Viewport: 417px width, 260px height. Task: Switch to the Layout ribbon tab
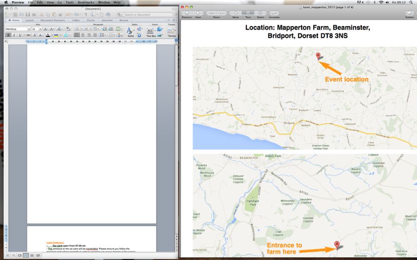[30, 21]
